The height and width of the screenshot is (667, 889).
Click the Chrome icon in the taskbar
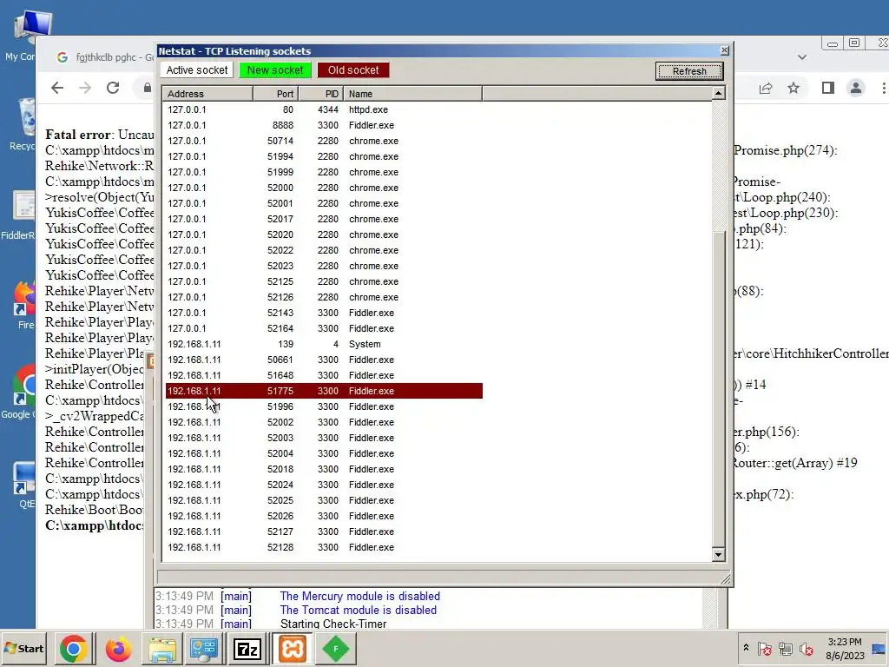tap(73, 649)
